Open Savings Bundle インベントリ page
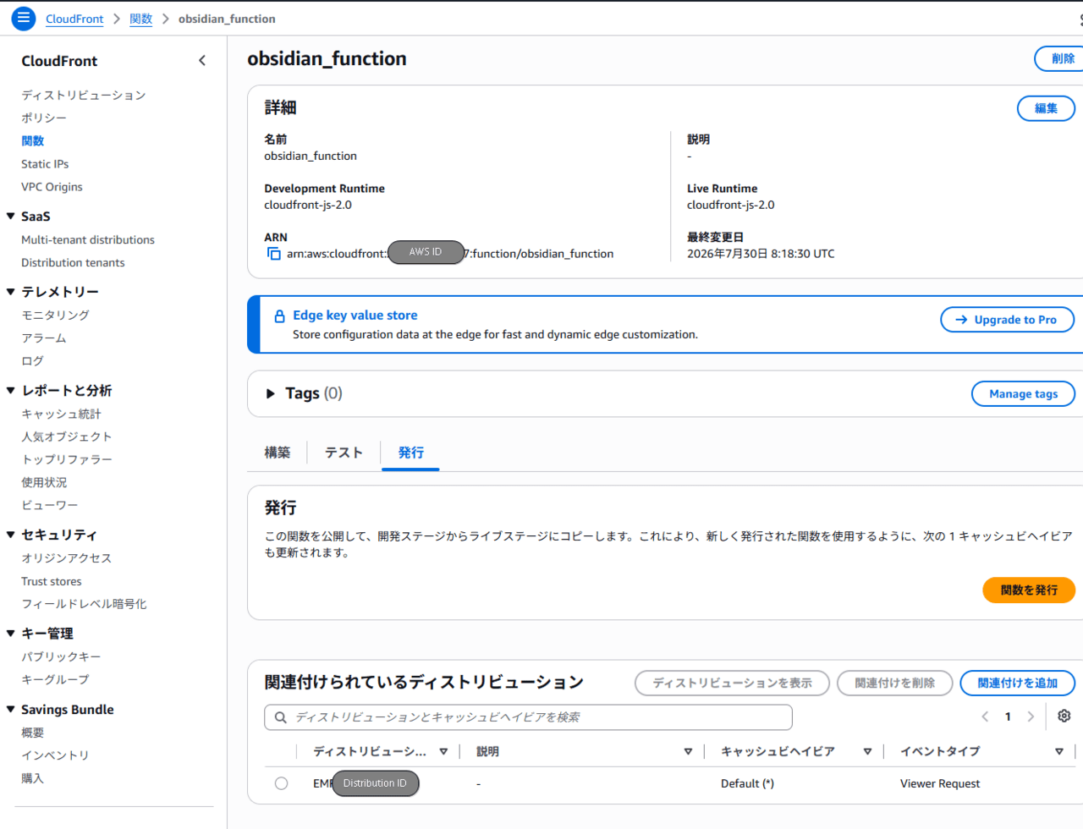 coord(55,755)
